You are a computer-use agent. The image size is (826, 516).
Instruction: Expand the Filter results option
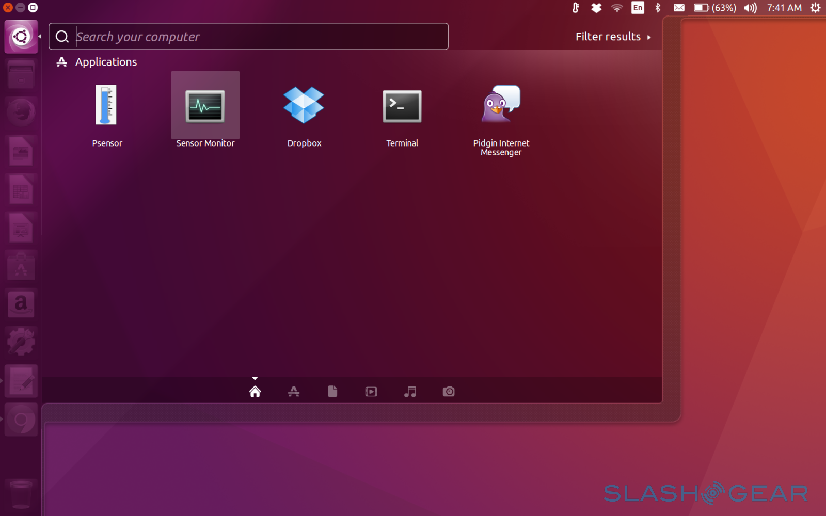point(613,37)
